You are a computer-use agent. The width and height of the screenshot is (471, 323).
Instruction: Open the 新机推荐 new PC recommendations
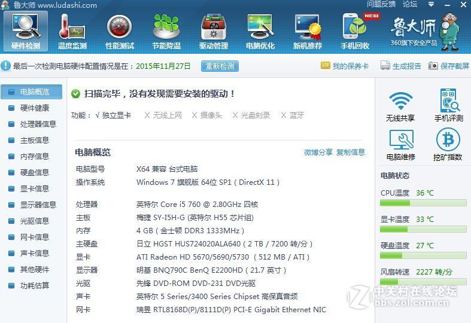point(308,32)
